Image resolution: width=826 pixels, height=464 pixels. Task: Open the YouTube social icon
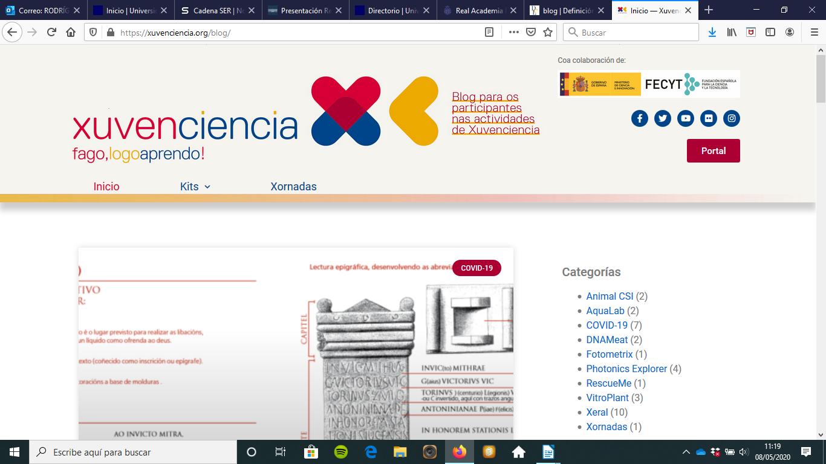click(x=685, y=118)
